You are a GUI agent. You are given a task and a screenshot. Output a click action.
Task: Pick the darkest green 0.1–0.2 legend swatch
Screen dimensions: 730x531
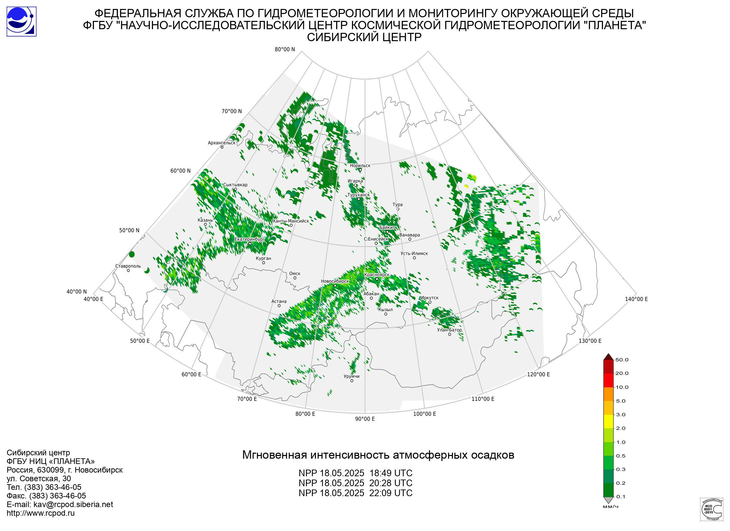[608, 490]
